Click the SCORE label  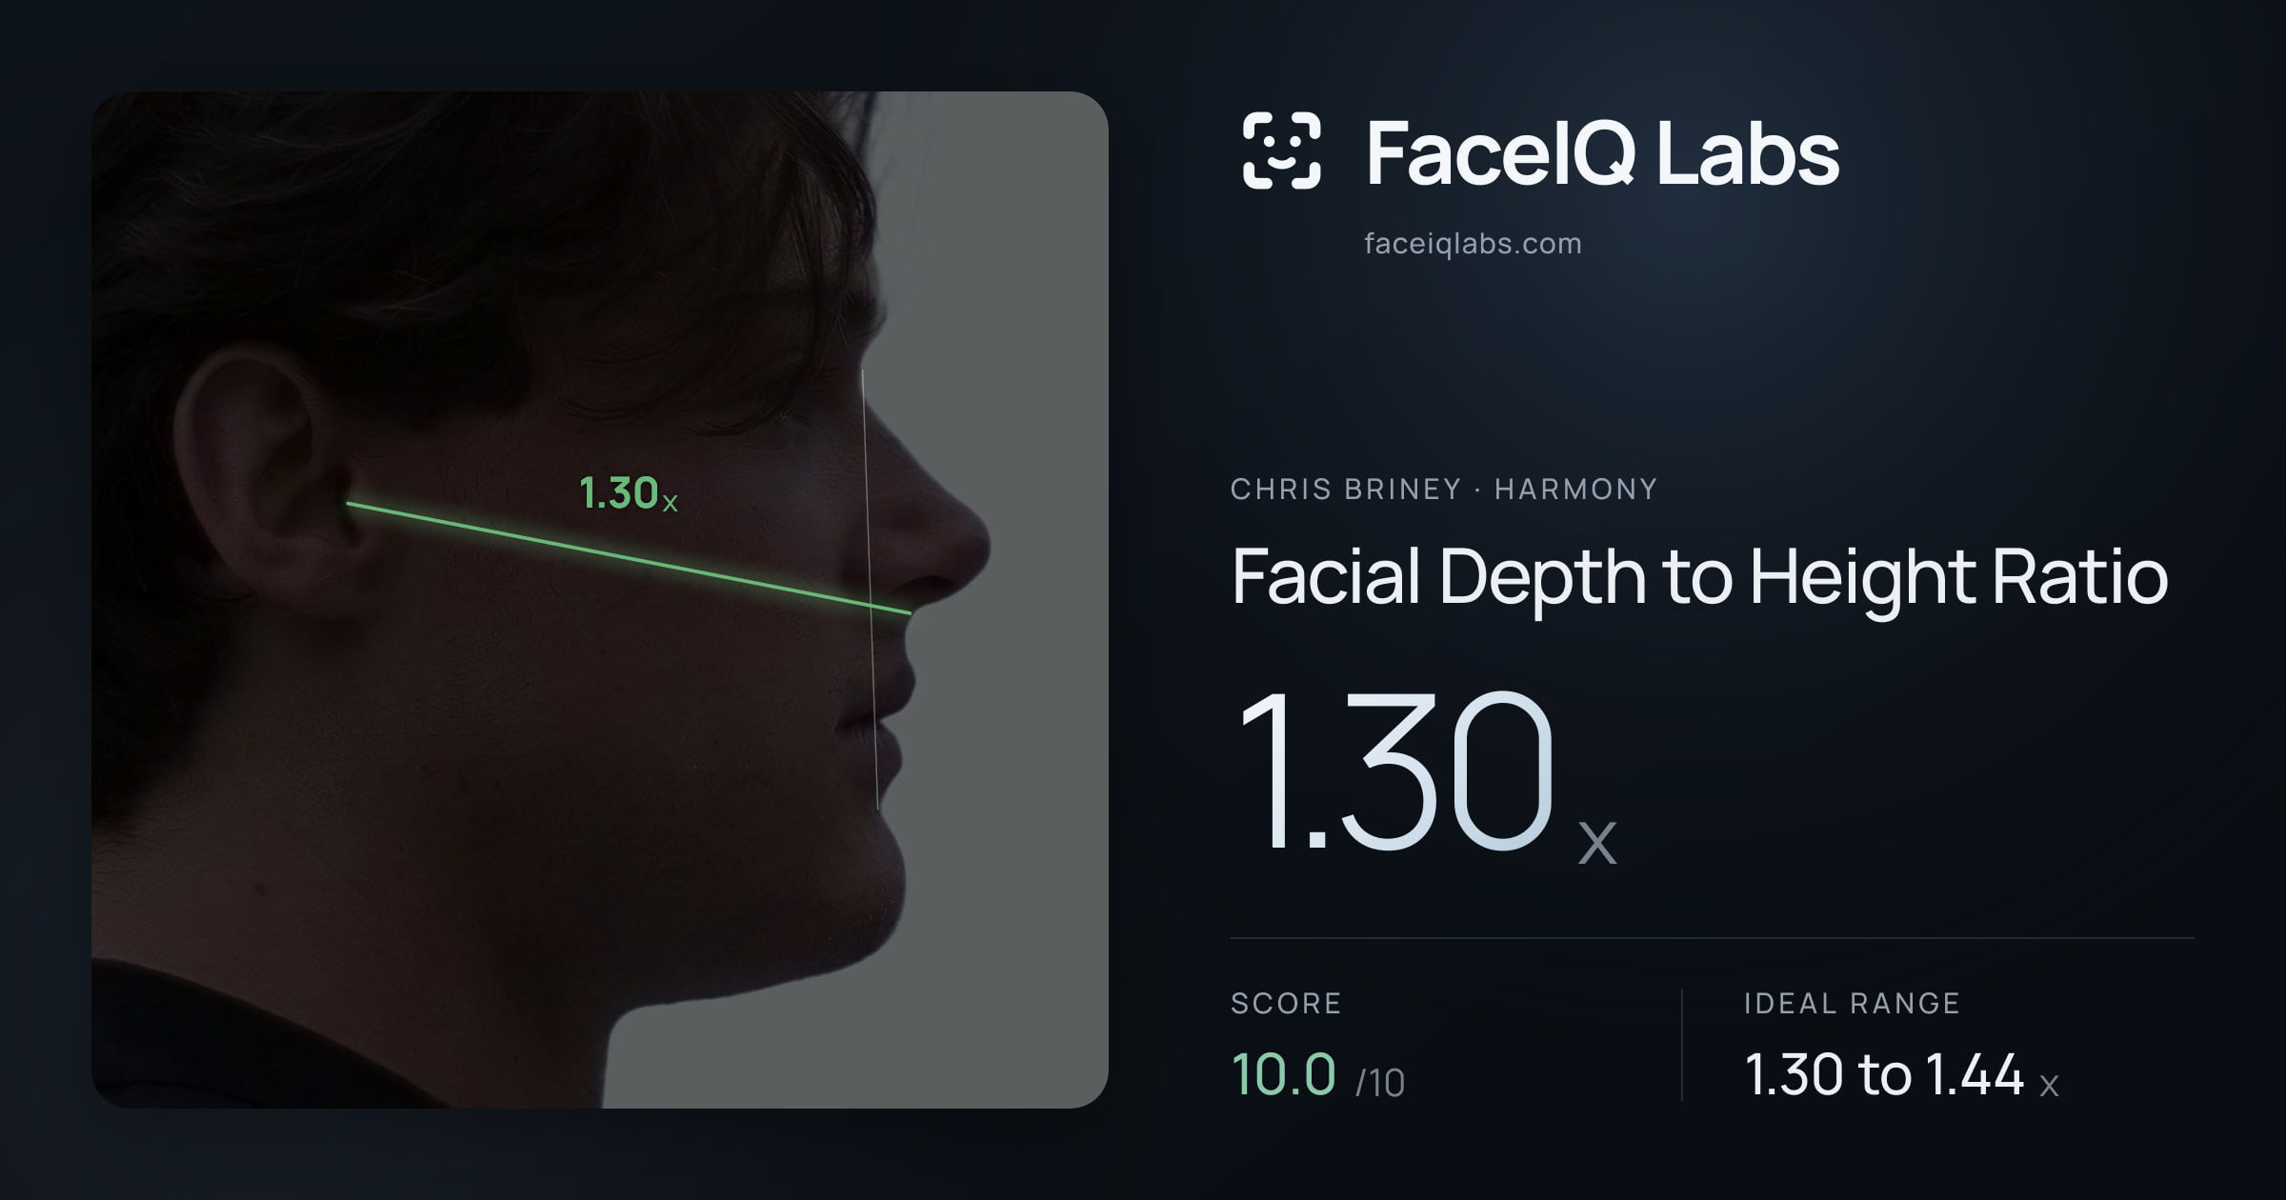tap(1286, 1003)
